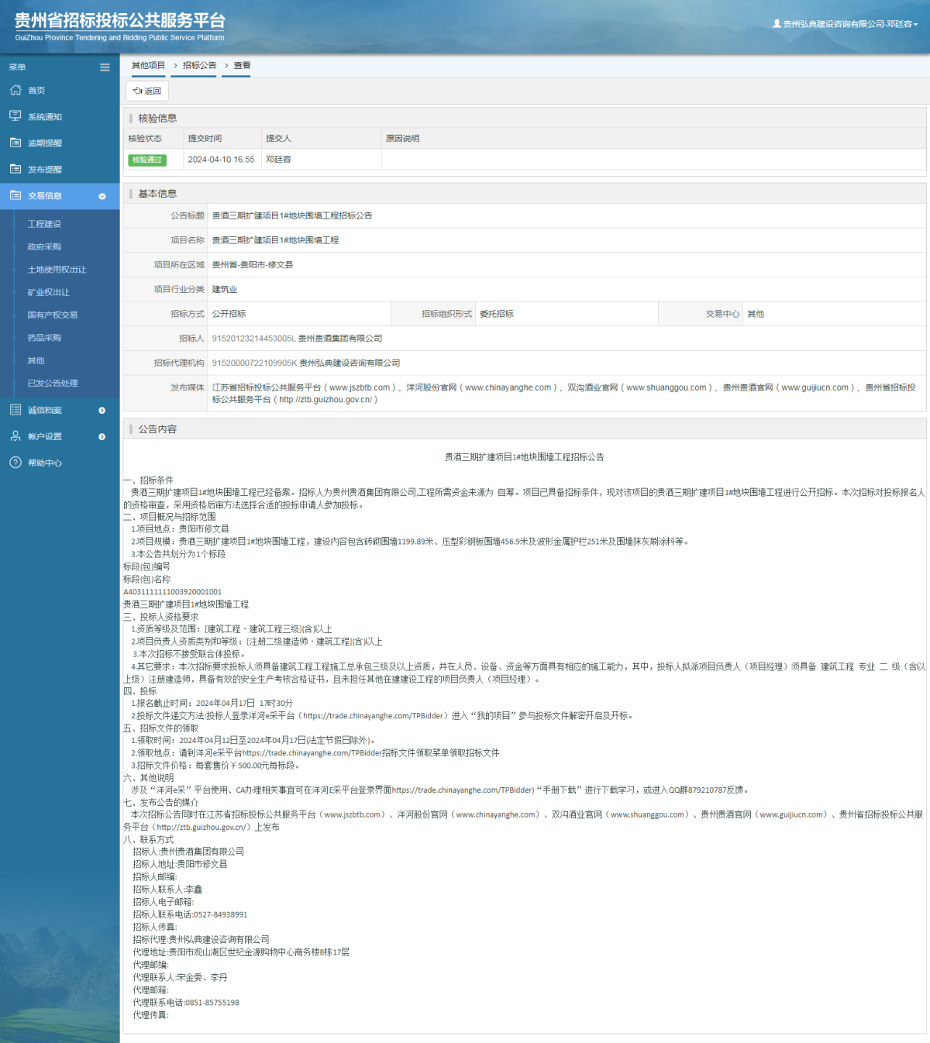Click the home icon in sidebar
The image size is (930, 1043).
point(15,91)
